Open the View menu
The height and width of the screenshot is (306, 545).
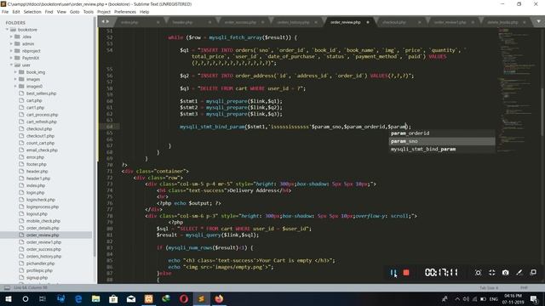click(x=61, y=12)
